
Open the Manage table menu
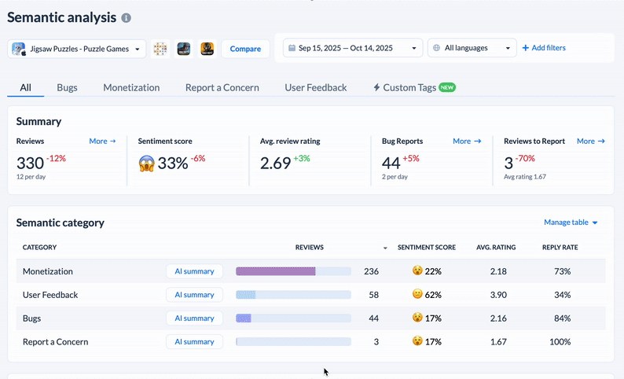click(571, 223)
